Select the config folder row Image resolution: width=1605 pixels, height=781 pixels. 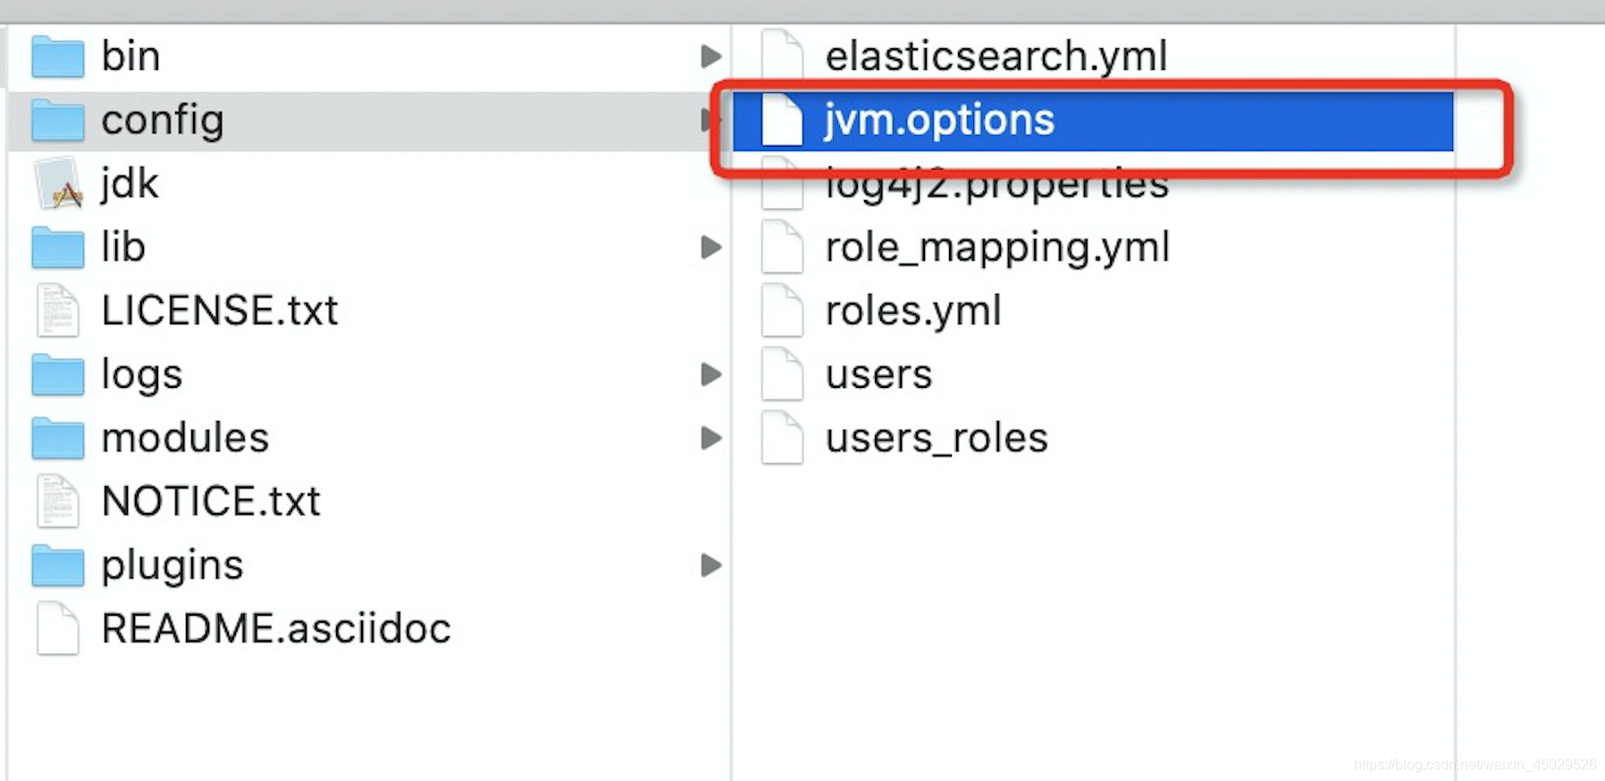point(368,121)
